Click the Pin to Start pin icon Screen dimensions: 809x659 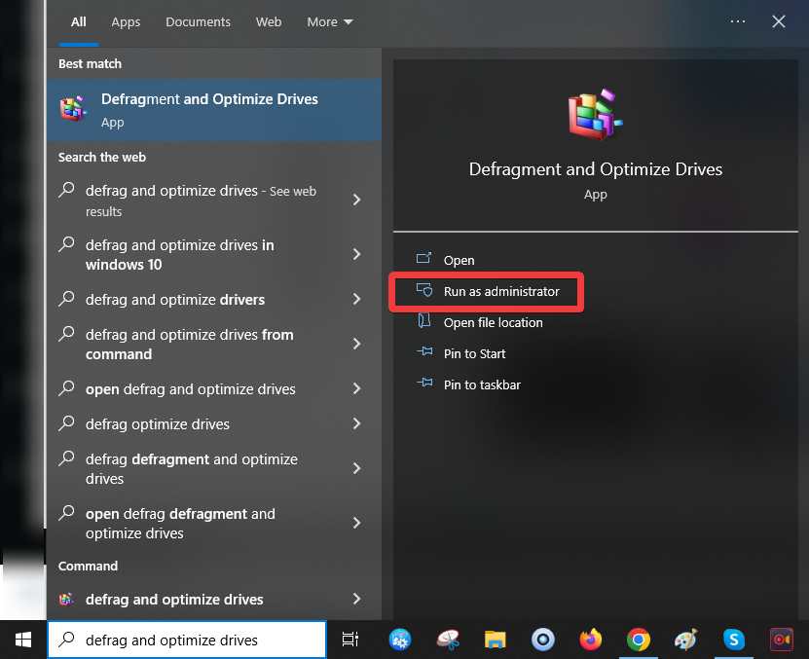point(424,351)
